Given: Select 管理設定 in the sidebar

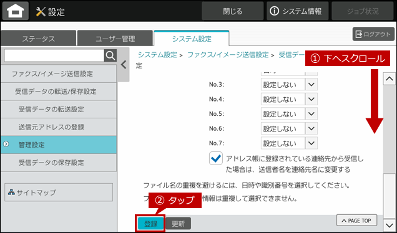Looking at the screenshot, I should point(59,145).
